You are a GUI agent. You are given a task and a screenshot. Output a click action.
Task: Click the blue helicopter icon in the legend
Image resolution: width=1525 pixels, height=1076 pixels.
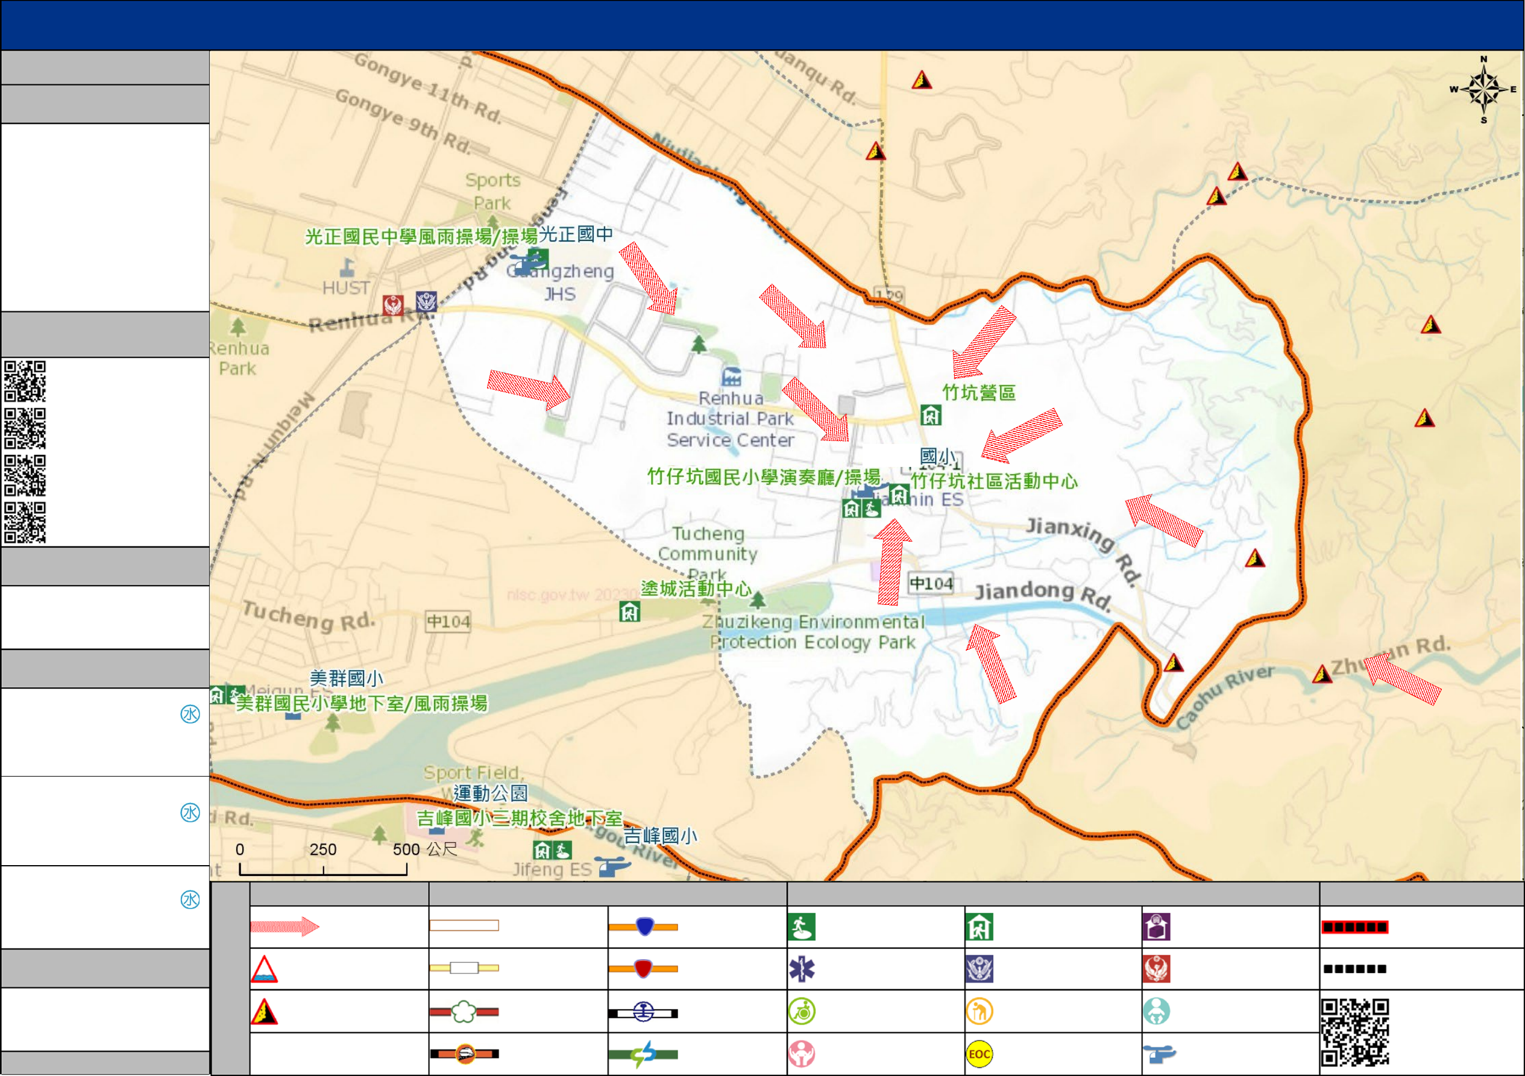1159,1054
